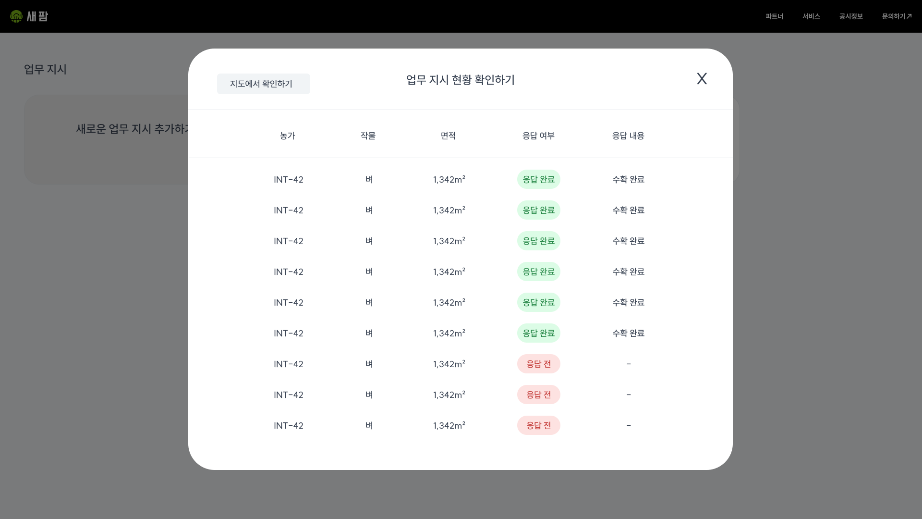
Task: Select the first INT-42 farm row
Action: [x=289, y=179]
